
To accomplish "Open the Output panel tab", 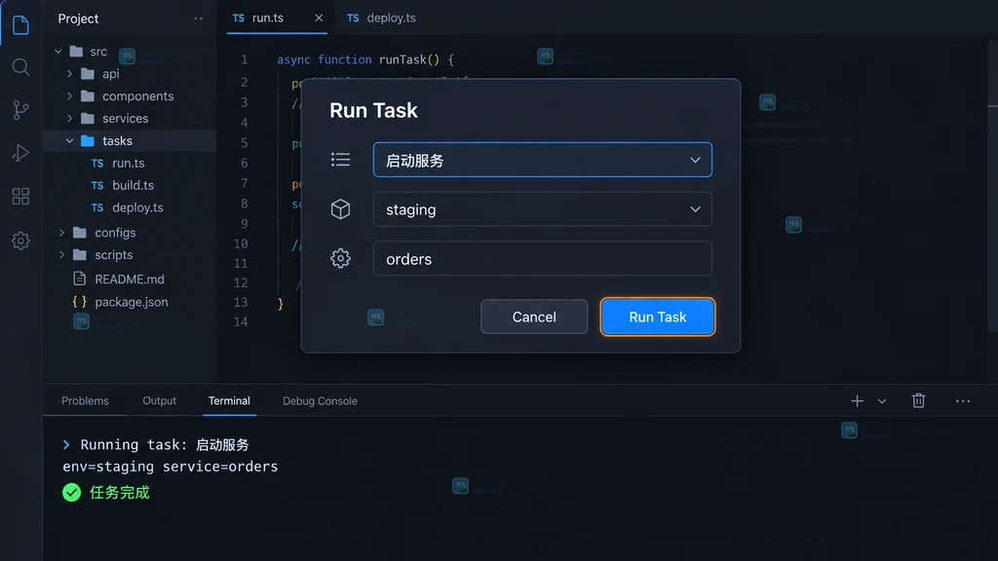I will 159,400.
